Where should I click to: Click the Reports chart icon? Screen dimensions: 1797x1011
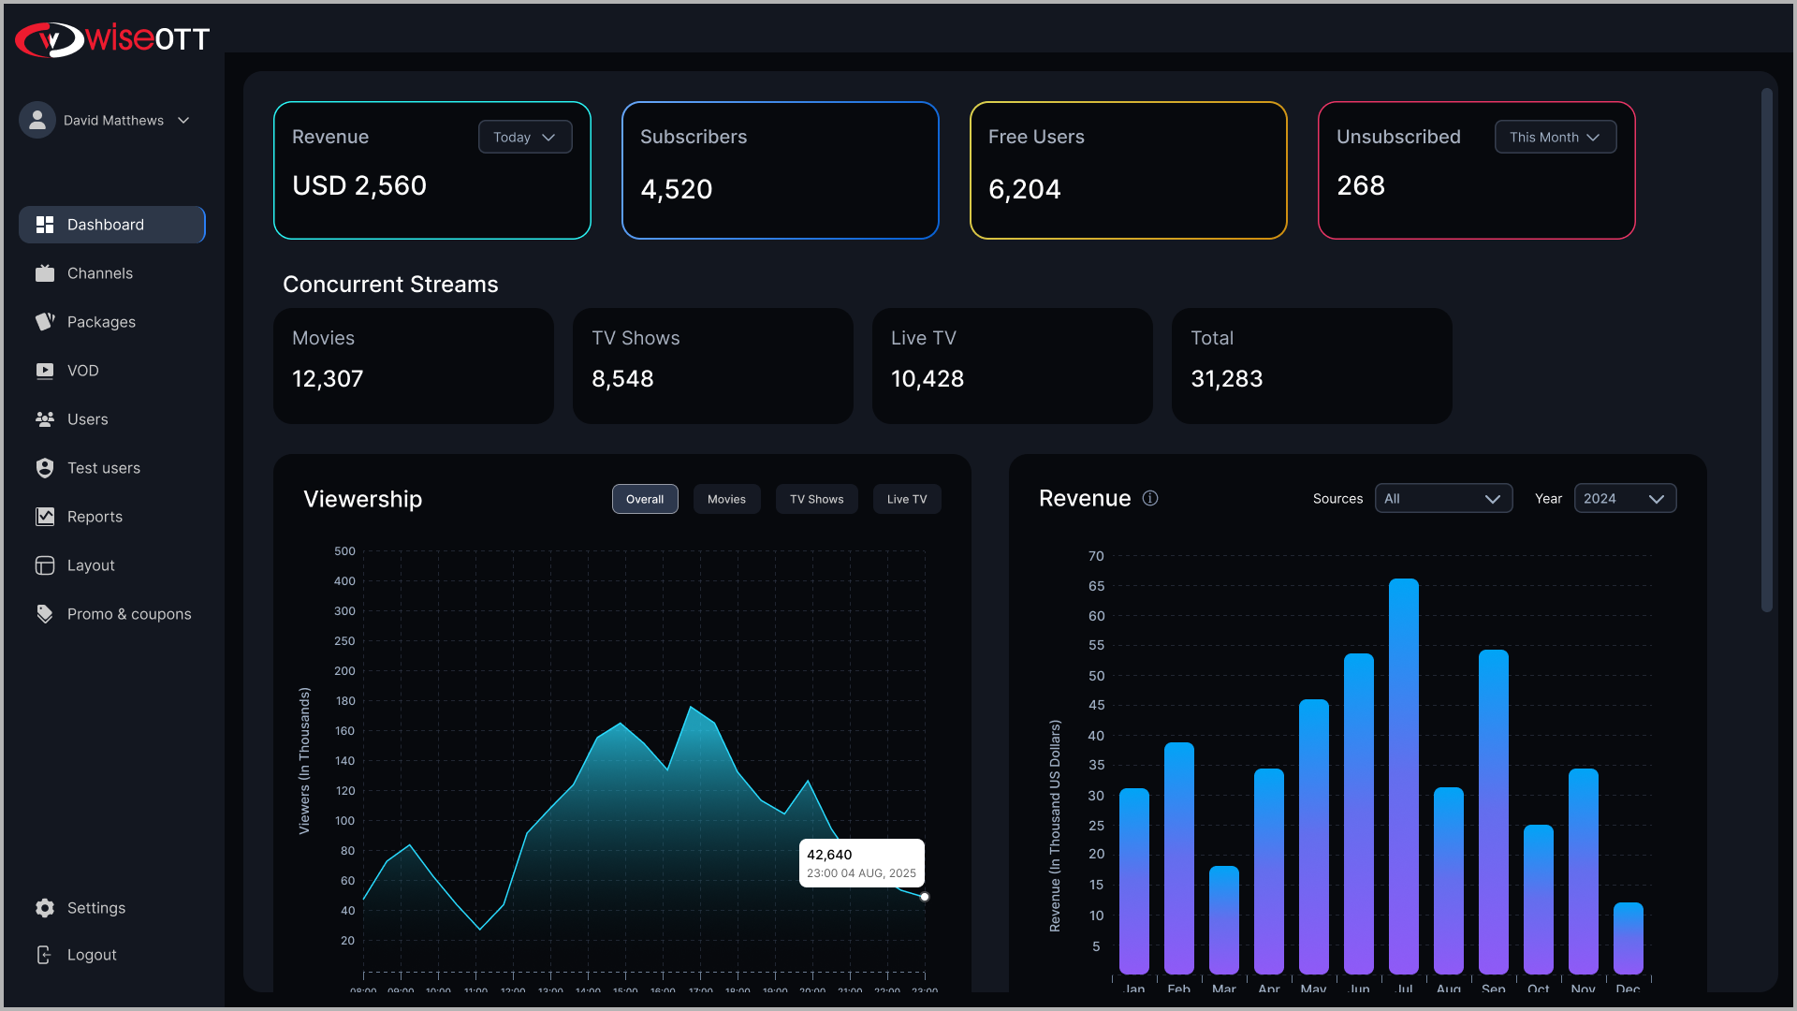(x=45, y=517)
